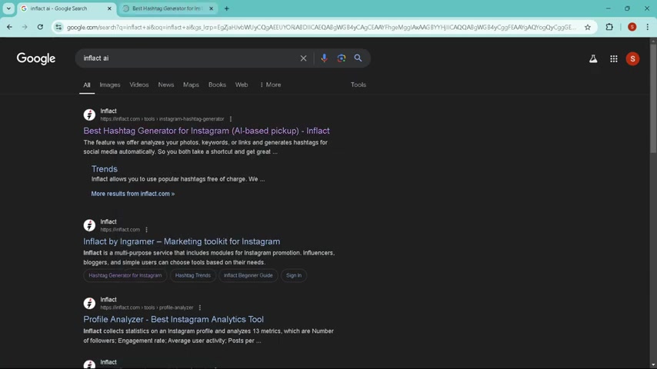Switch to News results

[166, 85]
